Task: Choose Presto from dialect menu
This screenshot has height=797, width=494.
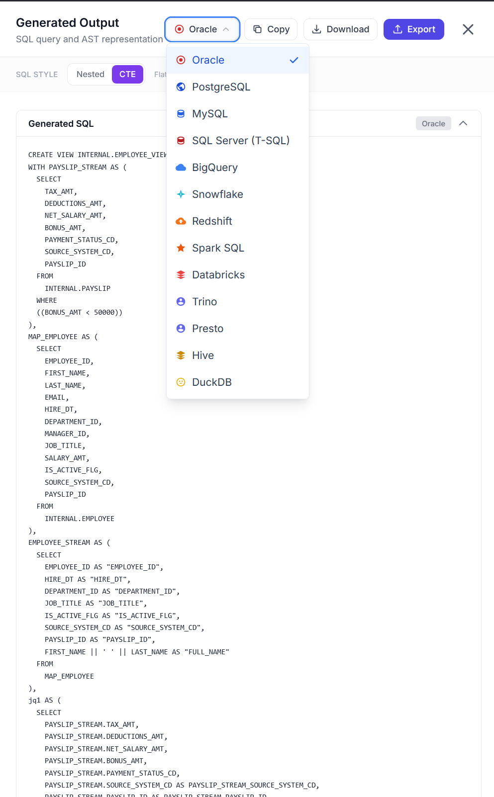Action: pos(238,329)
